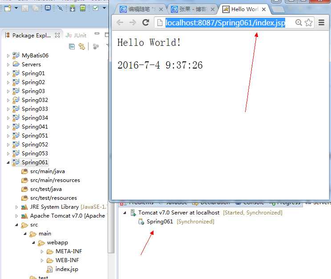The height and width of the screenshot is (279, 331).
Task: Toggle Skip All Breakpoints icon
Action: tap(61, 8)
